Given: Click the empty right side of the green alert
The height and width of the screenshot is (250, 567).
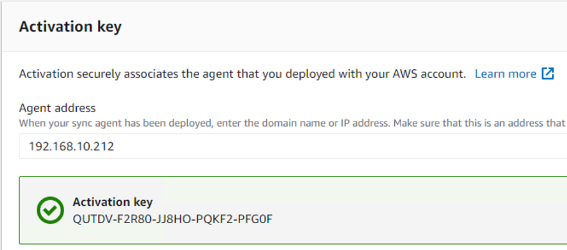Looking at the screenshot, I should point(419,210).
